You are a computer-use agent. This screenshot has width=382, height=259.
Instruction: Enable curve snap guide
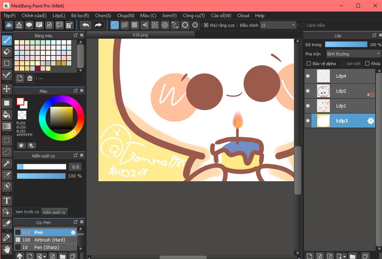pyautogui.click(x=175, y=25)
